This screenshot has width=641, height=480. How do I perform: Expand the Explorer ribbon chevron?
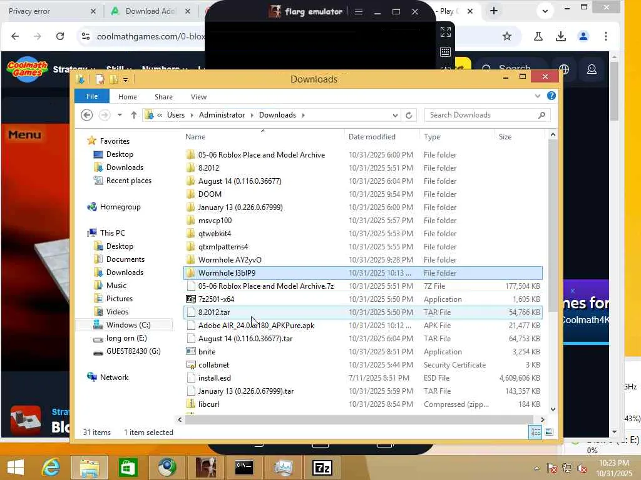click(x=537, y=96)
